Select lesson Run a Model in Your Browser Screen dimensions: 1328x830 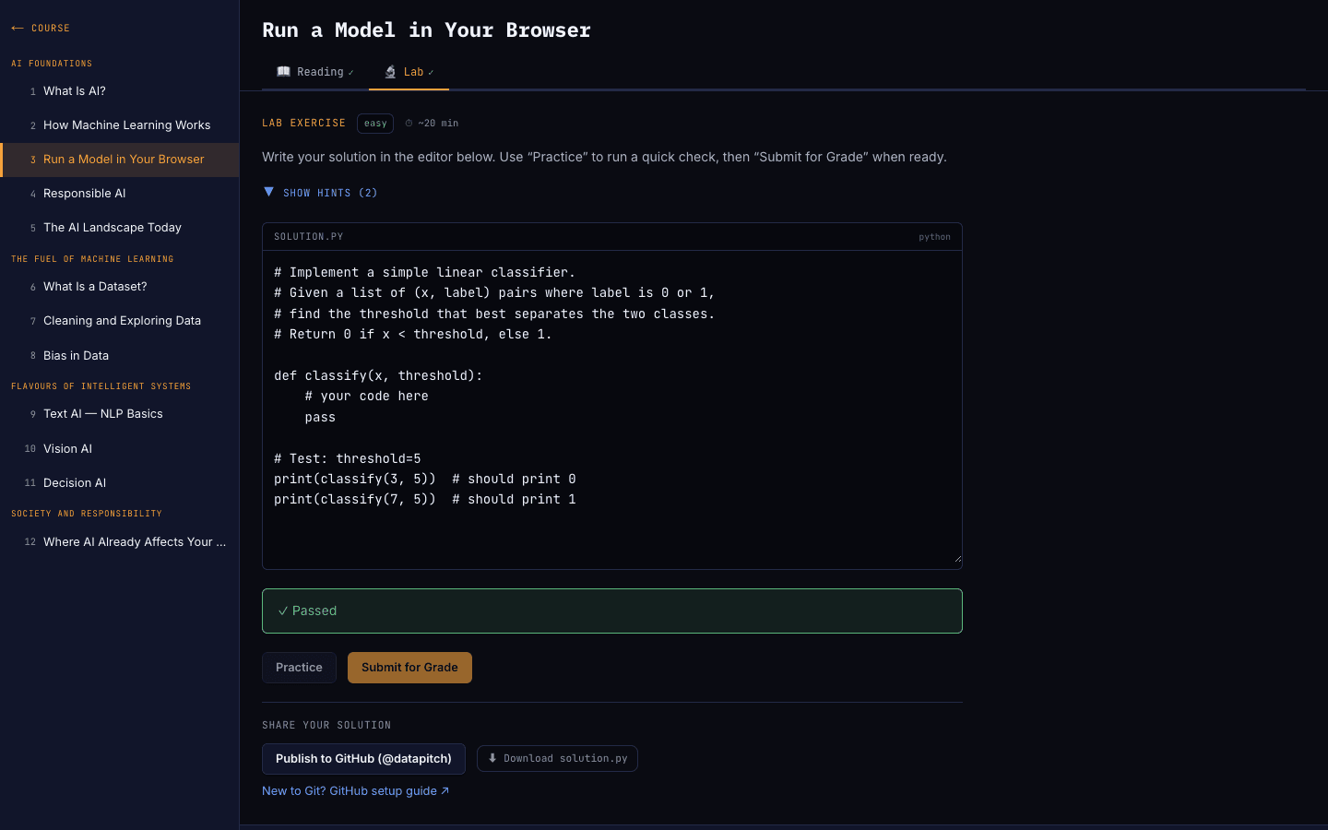click(120, 160)
